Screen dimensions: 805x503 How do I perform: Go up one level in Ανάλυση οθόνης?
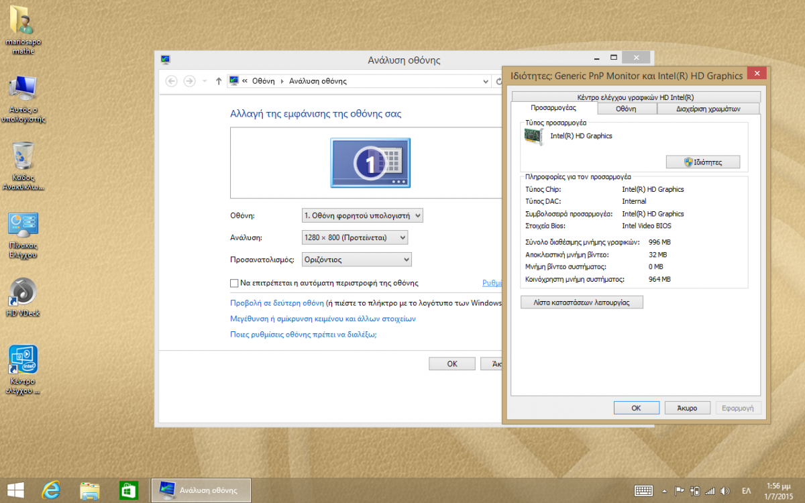[x=219, y=81]
